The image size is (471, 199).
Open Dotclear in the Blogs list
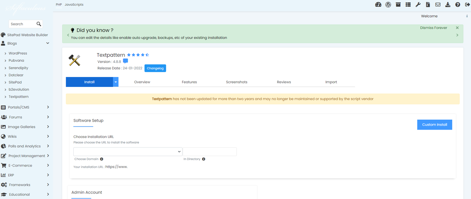click(x=16, y=75)
